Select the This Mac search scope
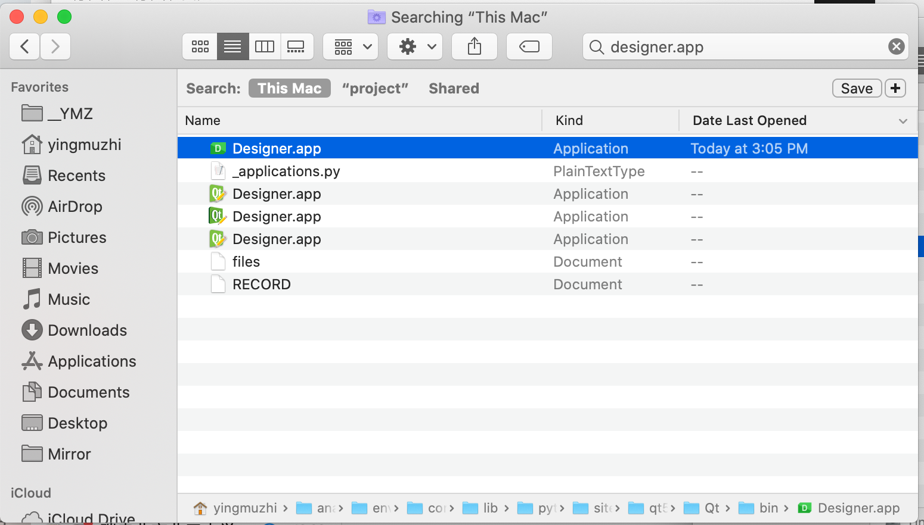The height and width of the screenshot is (525, 924). [x=290, y=88]
